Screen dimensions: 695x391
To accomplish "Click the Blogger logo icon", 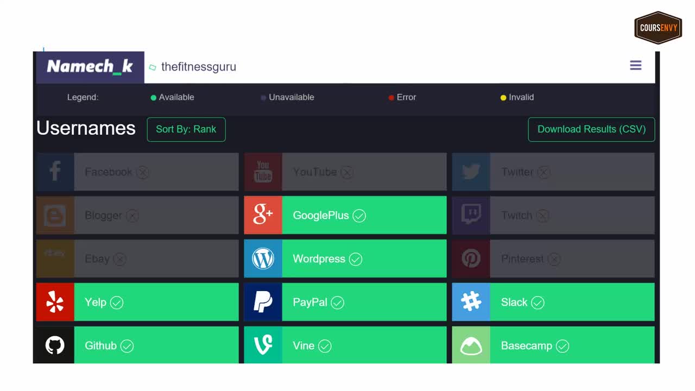I will pyautogui.click(x=55, y=215).
